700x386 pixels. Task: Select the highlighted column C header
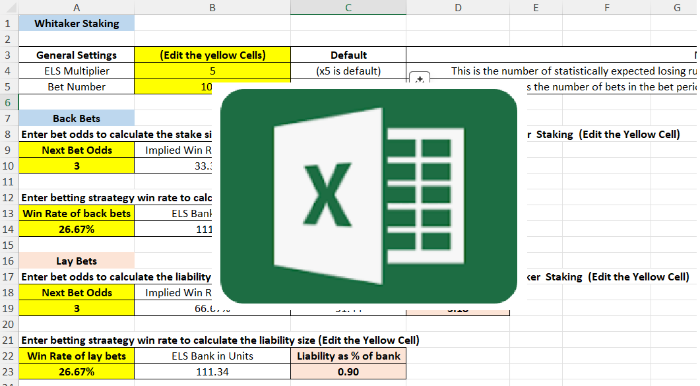[348, 7]
